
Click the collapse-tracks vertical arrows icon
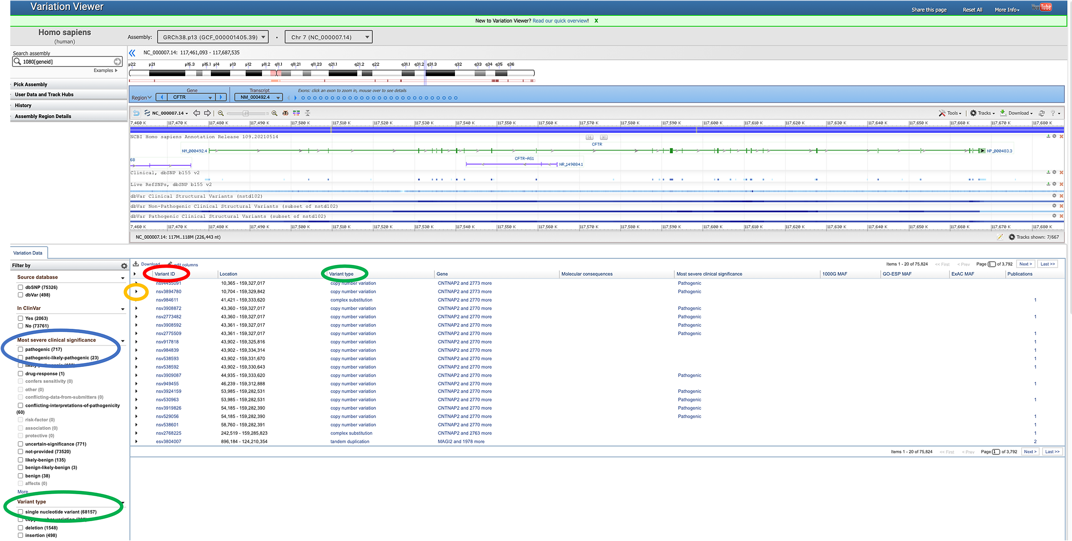point(308,113)
